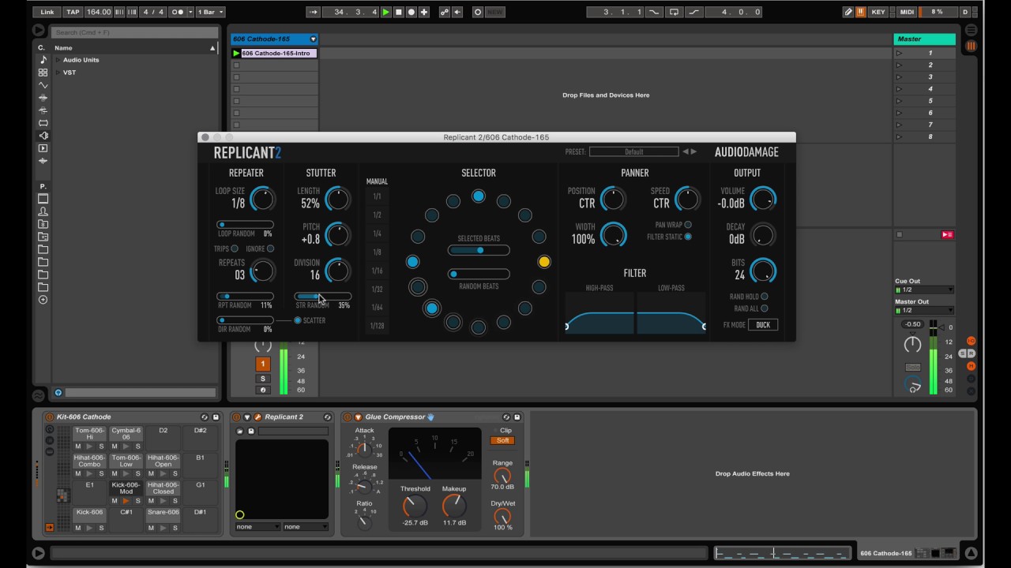Click the transport Record button
The image size is (1011, 568).
point(411,12)
